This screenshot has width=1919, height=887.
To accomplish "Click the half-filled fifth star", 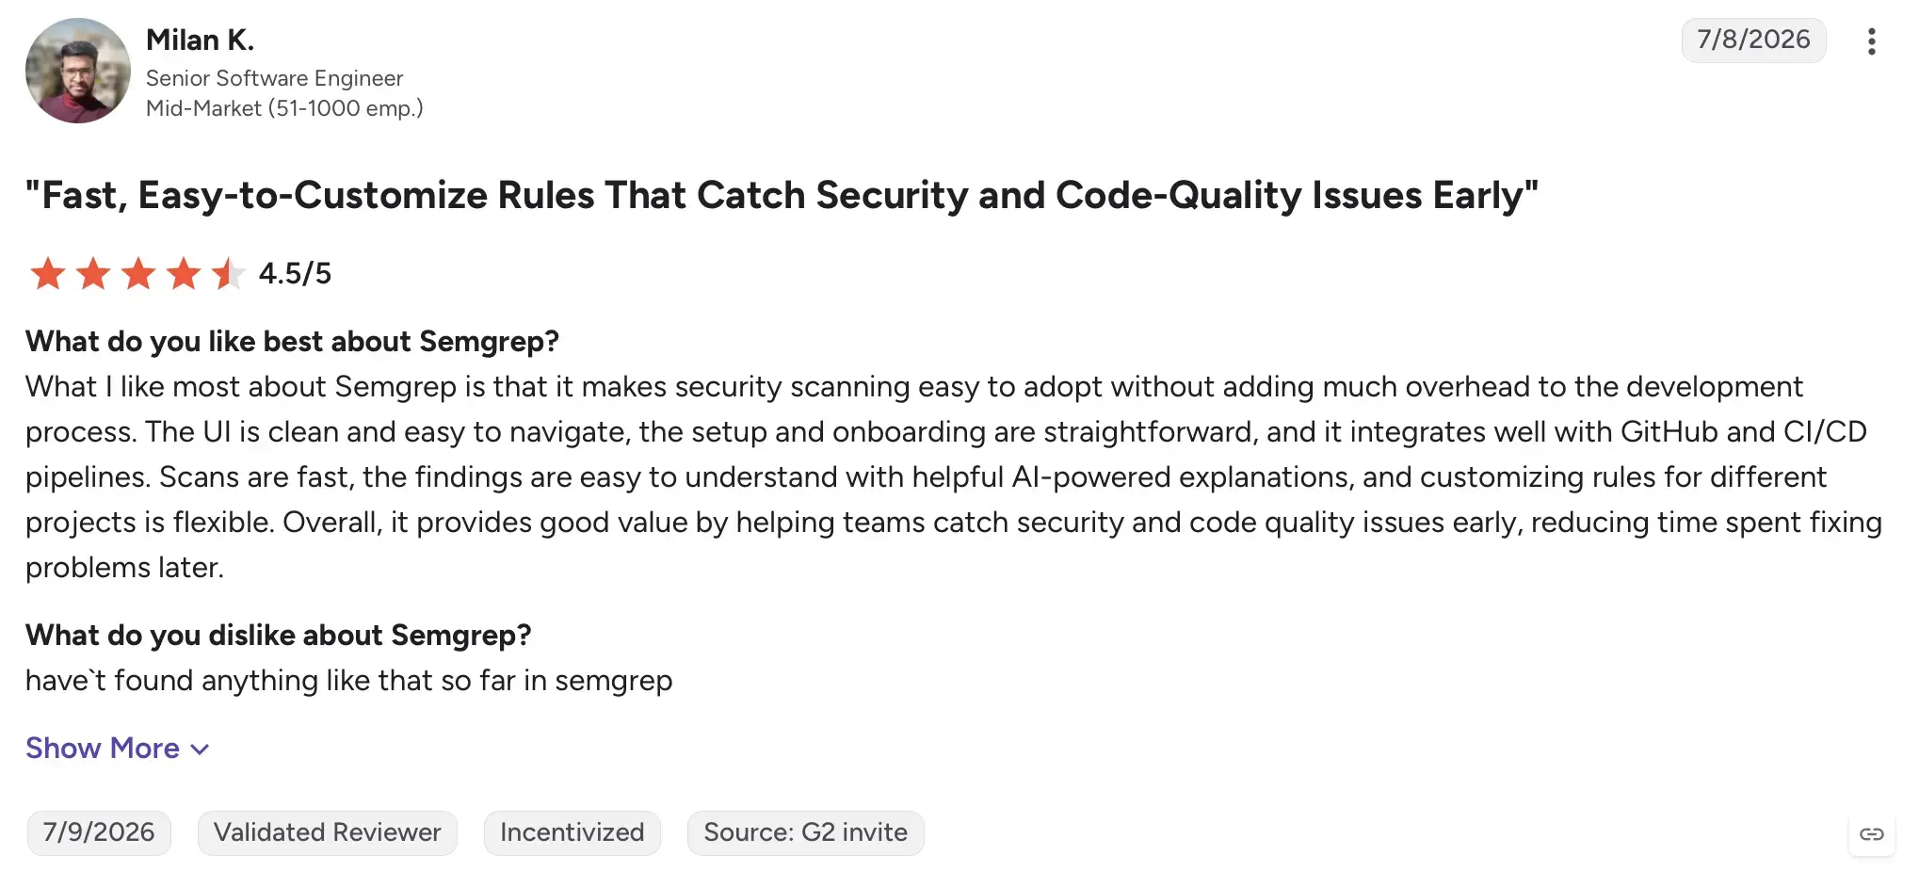I will point(228,274).
